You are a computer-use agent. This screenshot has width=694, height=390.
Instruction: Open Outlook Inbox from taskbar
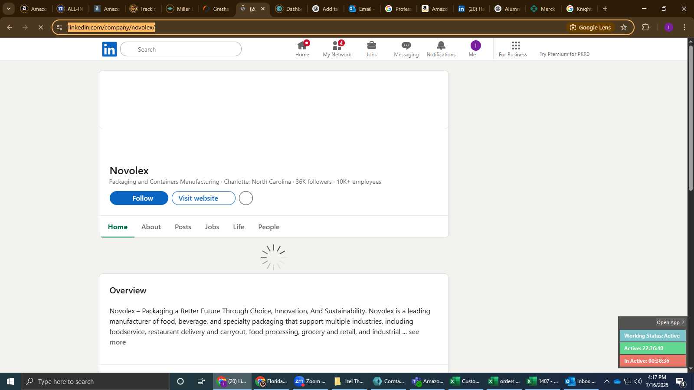pyautogui.click(x=580, y=381)
